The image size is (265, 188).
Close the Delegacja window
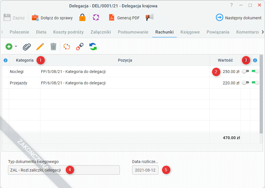click(x=259, y=5)
